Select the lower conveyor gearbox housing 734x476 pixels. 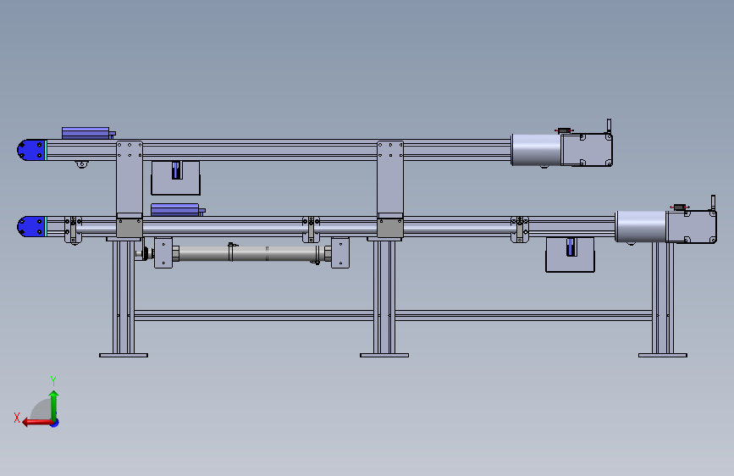[x=692, y=227]
